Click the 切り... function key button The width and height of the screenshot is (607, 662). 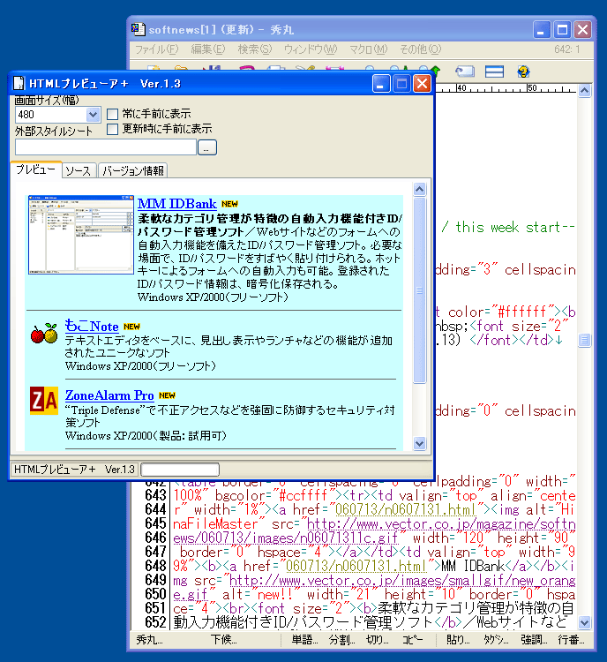[378, 640]
